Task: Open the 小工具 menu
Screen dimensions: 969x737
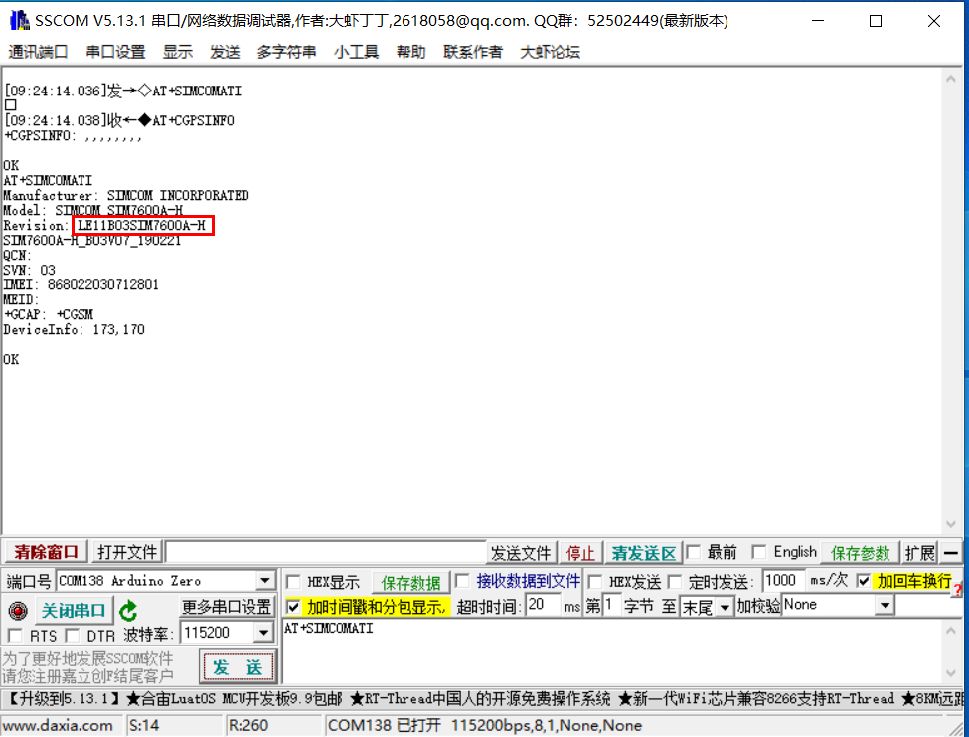Action: tap(356, 52)
